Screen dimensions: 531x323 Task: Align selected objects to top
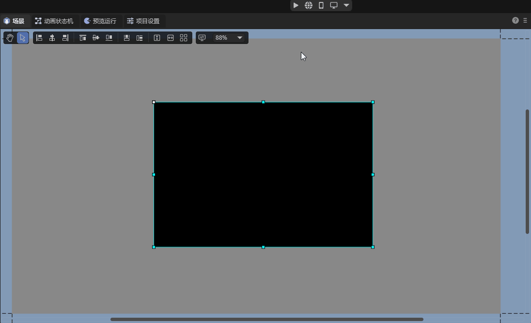point(83,38)
